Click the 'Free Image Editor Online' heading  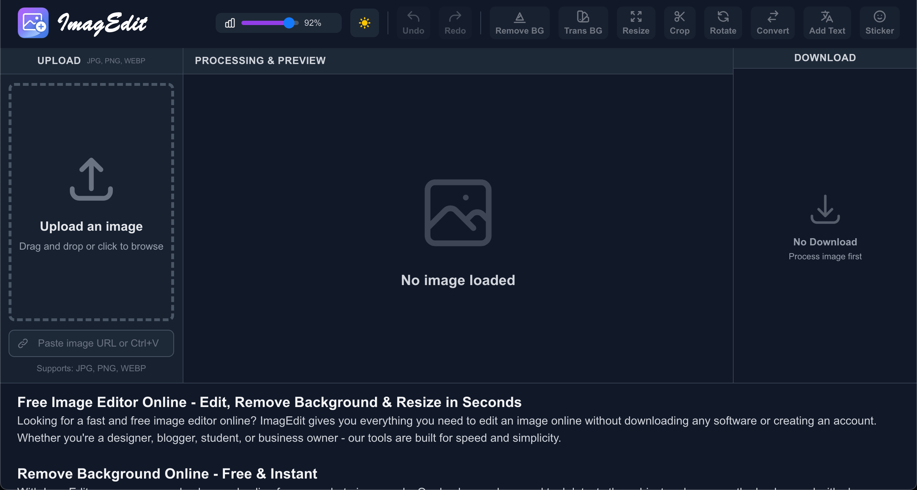269,402
